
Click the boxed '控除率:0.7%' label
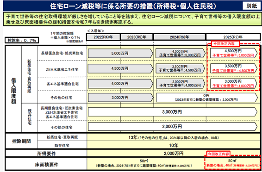click(x=22, y=40)
